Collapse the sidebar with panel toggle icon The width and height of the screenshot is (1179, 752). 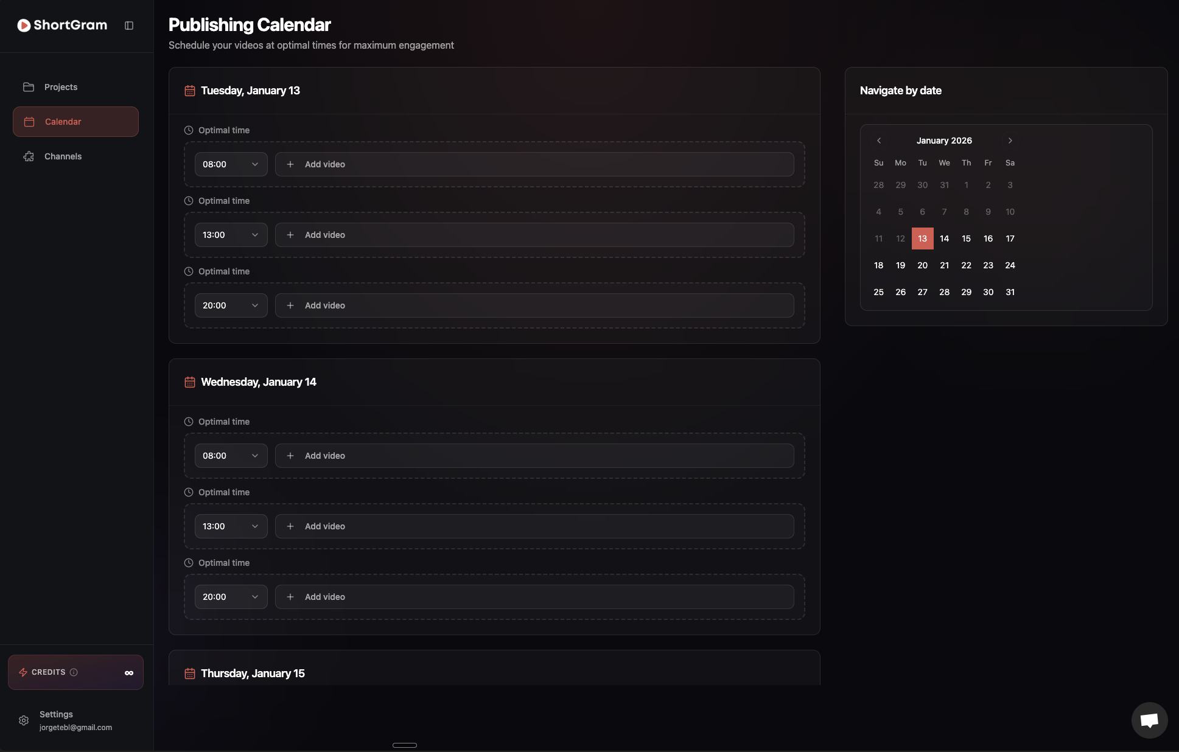[x=129, y=26]
